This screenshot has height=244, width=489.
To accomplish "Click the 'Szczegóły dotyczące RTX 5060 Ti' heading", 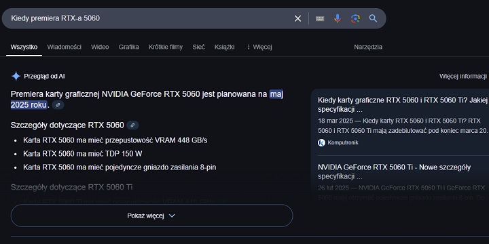I will coord(72,187).
